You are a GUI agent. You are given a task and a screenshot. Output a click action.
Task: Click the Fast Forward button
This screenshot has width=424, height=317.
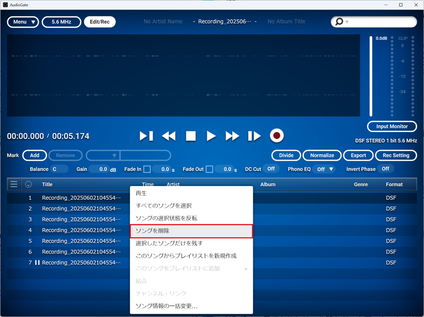pos(232,136)
